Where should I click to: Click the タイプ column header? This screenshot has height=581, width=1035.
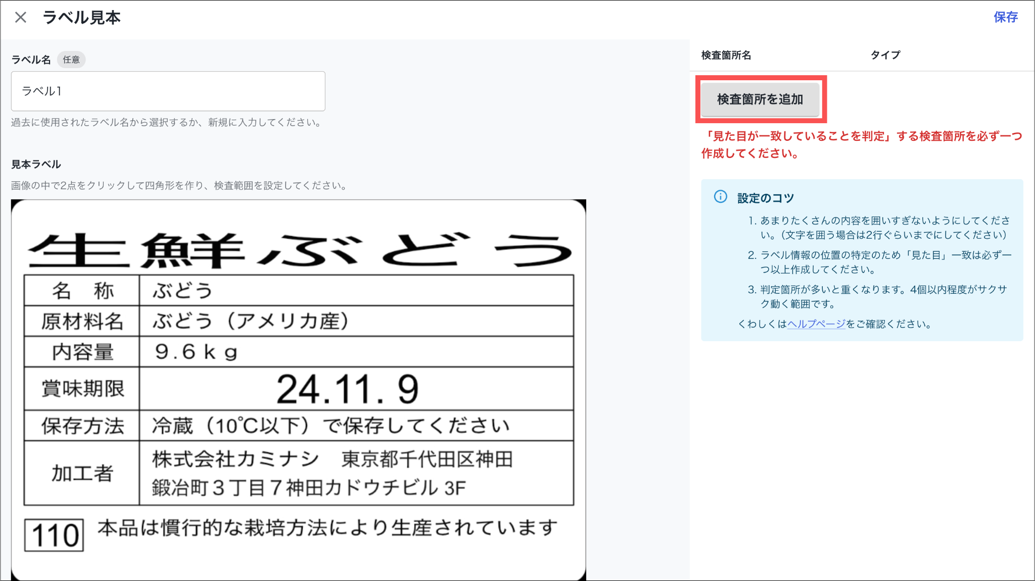(x=885, y=55)
